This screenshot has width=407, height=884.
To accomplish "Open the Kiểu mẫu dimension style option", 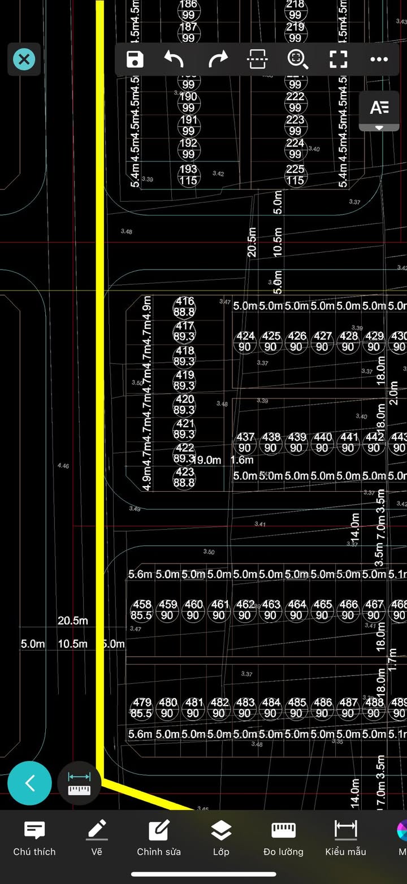I will (x=345, y=838).
